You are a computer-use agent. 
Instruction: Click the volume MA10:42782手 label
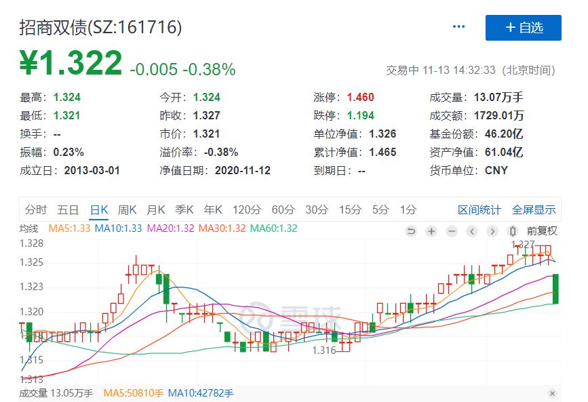click(200, 393)
